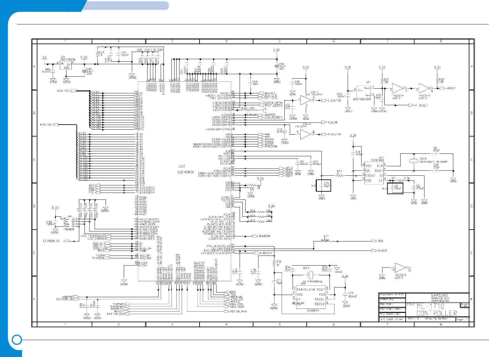Click the OSC2 crystal label

coord(423,159)
